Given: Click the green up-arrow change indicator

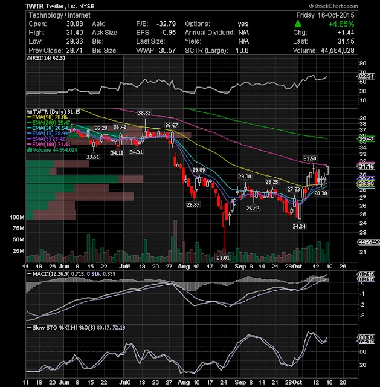Looking at the screenshot, I should tap(298, 24).
